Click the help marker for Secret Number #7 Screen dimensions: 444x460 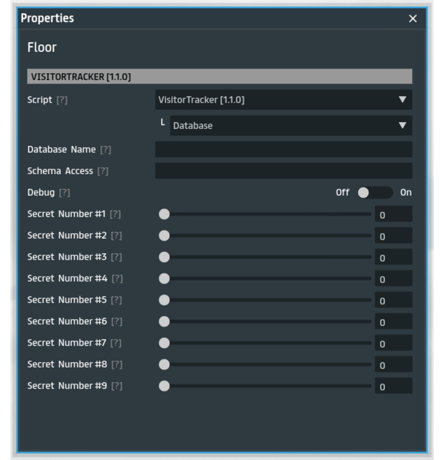[x=115, y=343]
